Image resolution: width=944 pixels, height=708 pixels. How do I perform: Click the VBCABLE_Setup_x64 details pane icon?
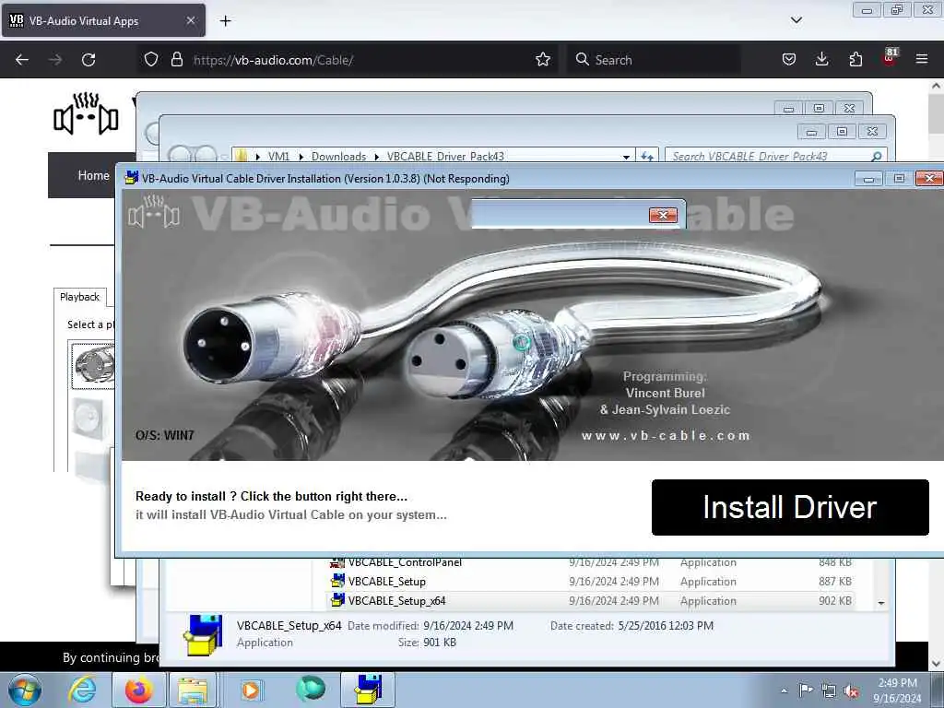[203, 634]
